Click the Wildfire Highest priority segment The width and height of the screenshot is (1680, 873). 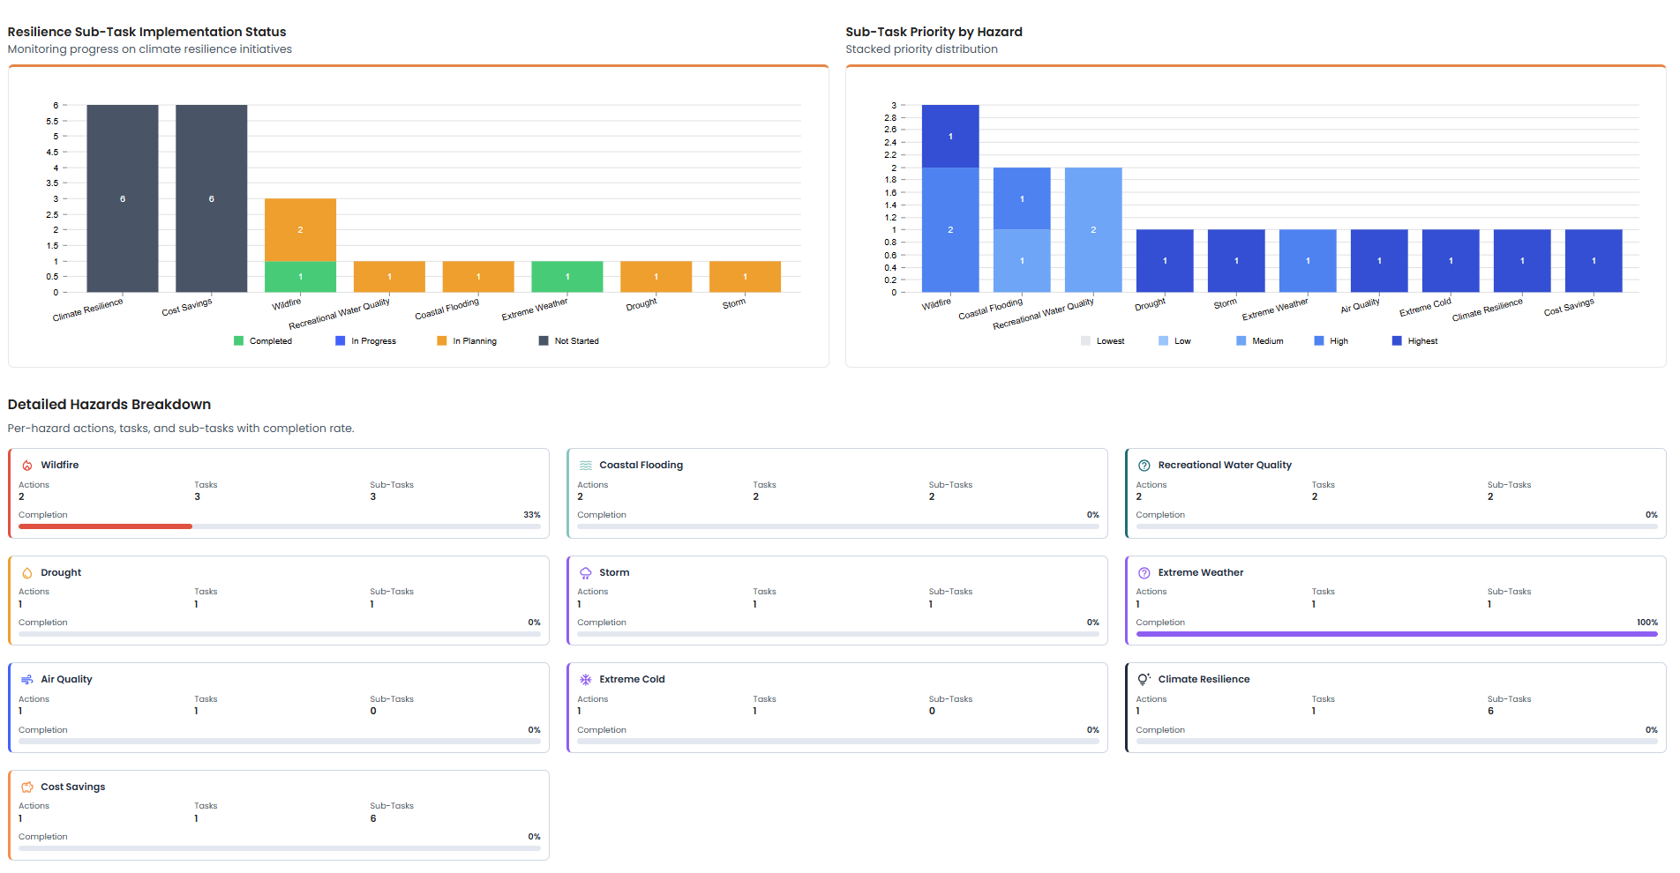pos(950,136)
